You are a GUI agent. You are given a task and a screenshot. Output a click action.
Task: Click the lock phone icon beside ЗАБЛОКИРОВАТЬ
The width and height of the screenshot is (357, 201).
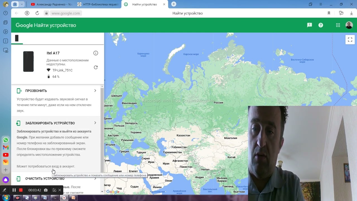click(x=18, y=123)
